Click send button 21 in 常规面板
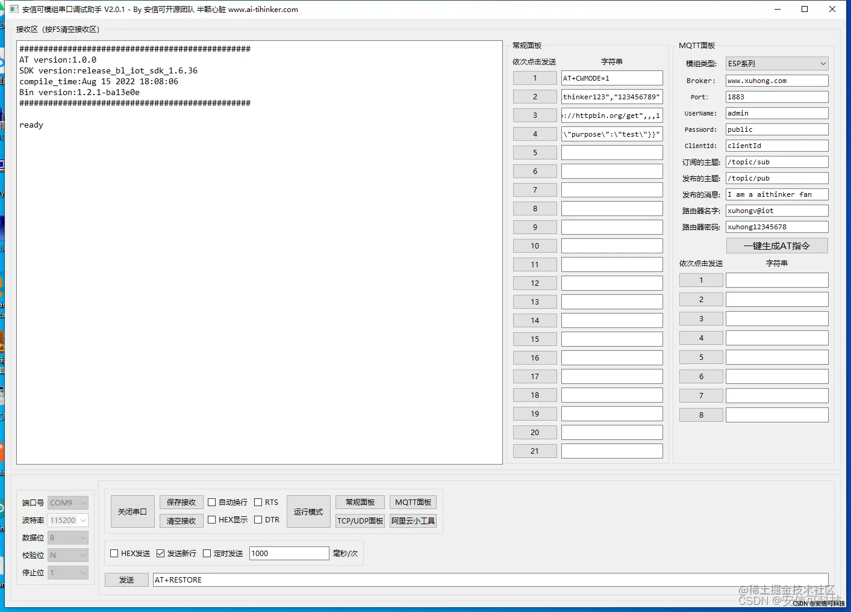The image size is (851, 612). click(x=535, y=451)
